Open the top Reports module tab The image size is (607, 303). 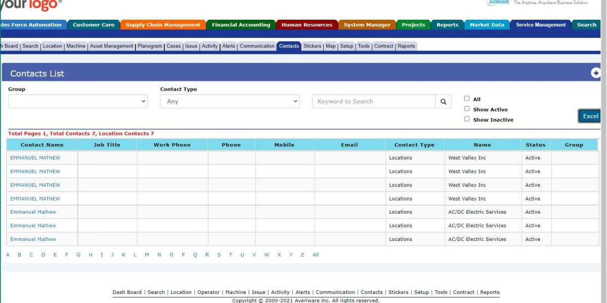click(x=447, y=25)
